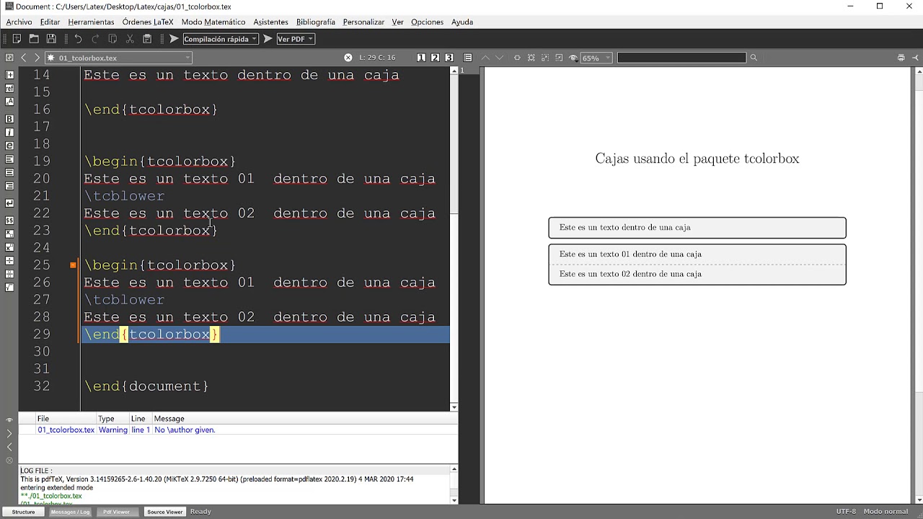Screen dimensions: 923x519
Task: Toggle the Structure panel button
Action: 23,512
